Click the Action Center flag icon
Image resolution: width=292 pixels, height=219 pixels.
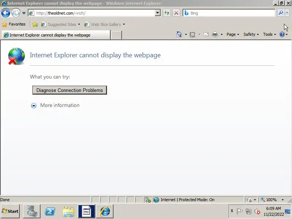click(x=239, y=211)
